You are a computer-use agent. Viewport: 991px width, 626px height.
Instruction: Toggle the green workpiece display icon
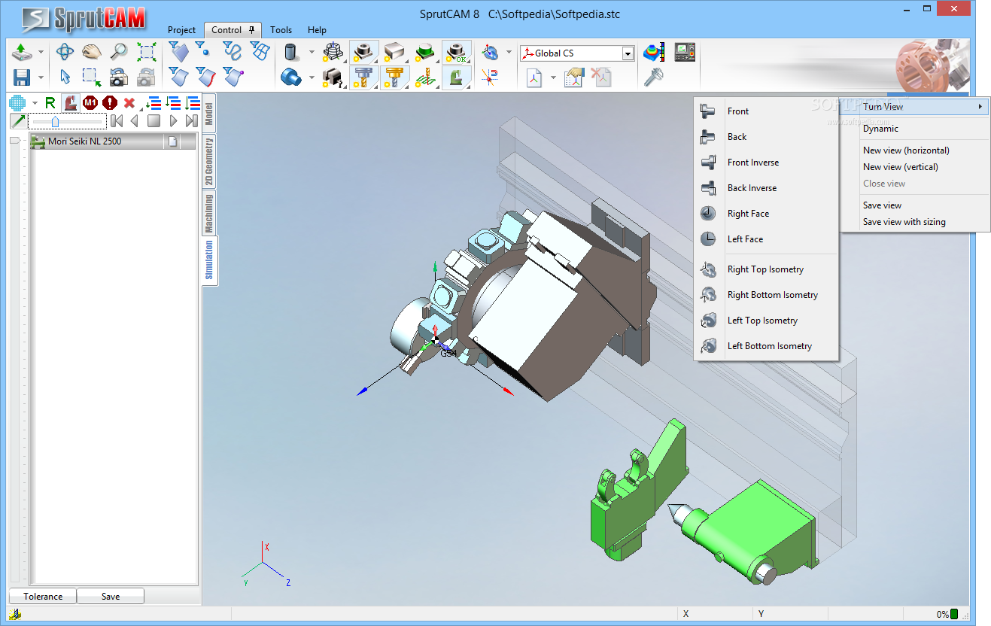(x=426, y=52)
